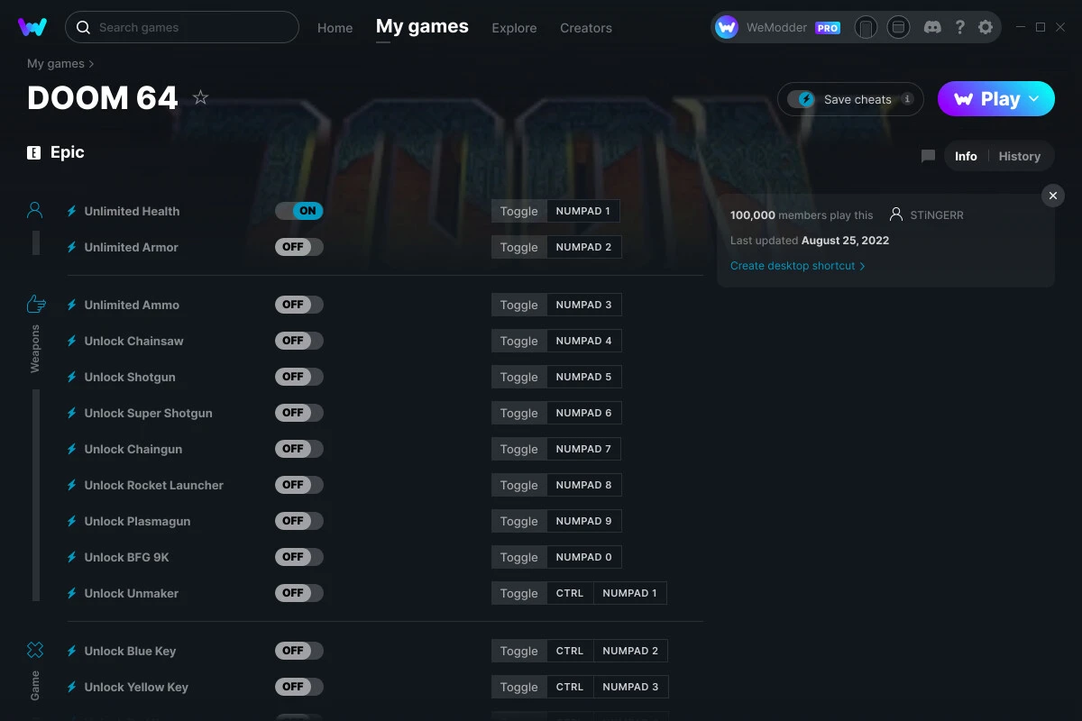Edit NUMPAD 3 key for Unlock Yellow Key
1082x721 pixels.
coord(631,687)
